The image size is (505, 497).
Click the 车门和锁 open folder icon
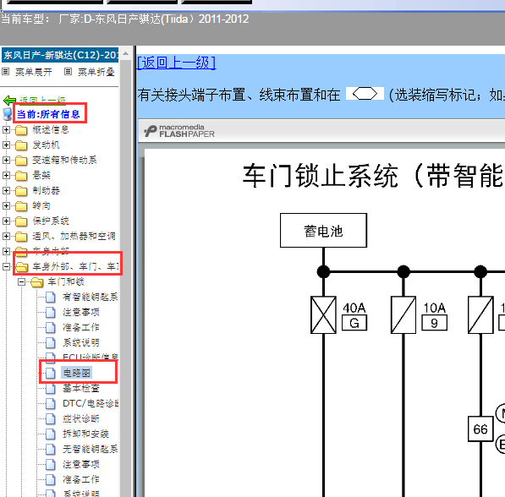tap(36, 282)
